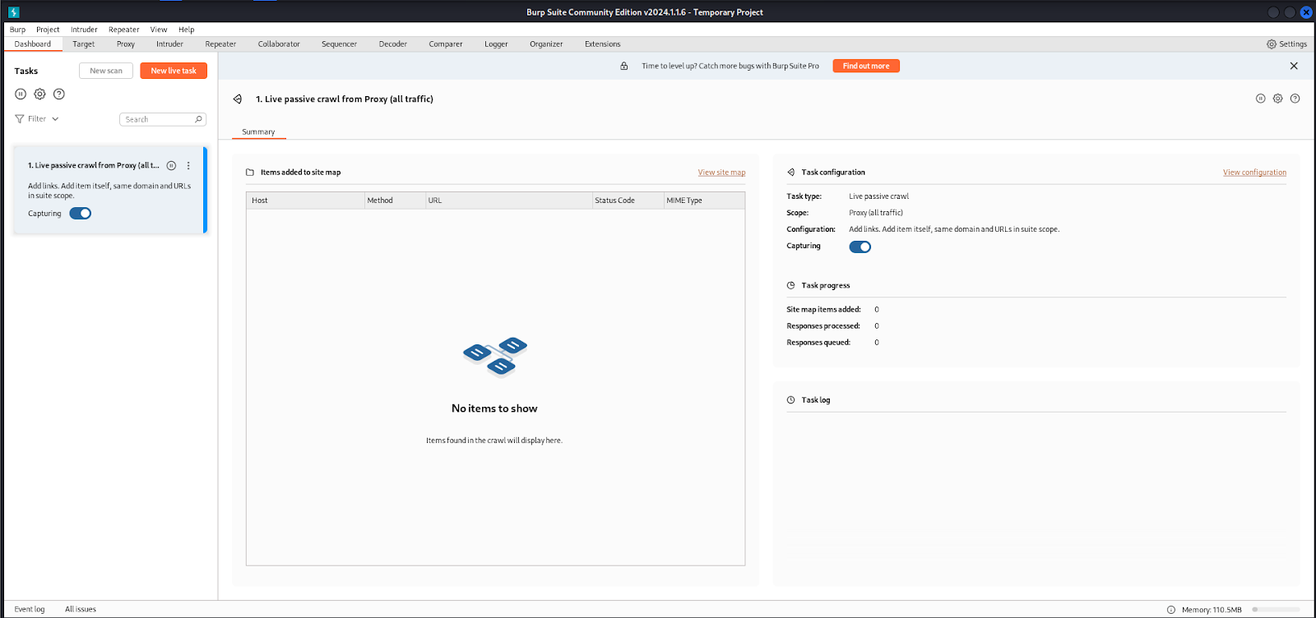Screen dimensions: 1316x618
Task: Click the back arrow beside task title
Action: [238, 99]
